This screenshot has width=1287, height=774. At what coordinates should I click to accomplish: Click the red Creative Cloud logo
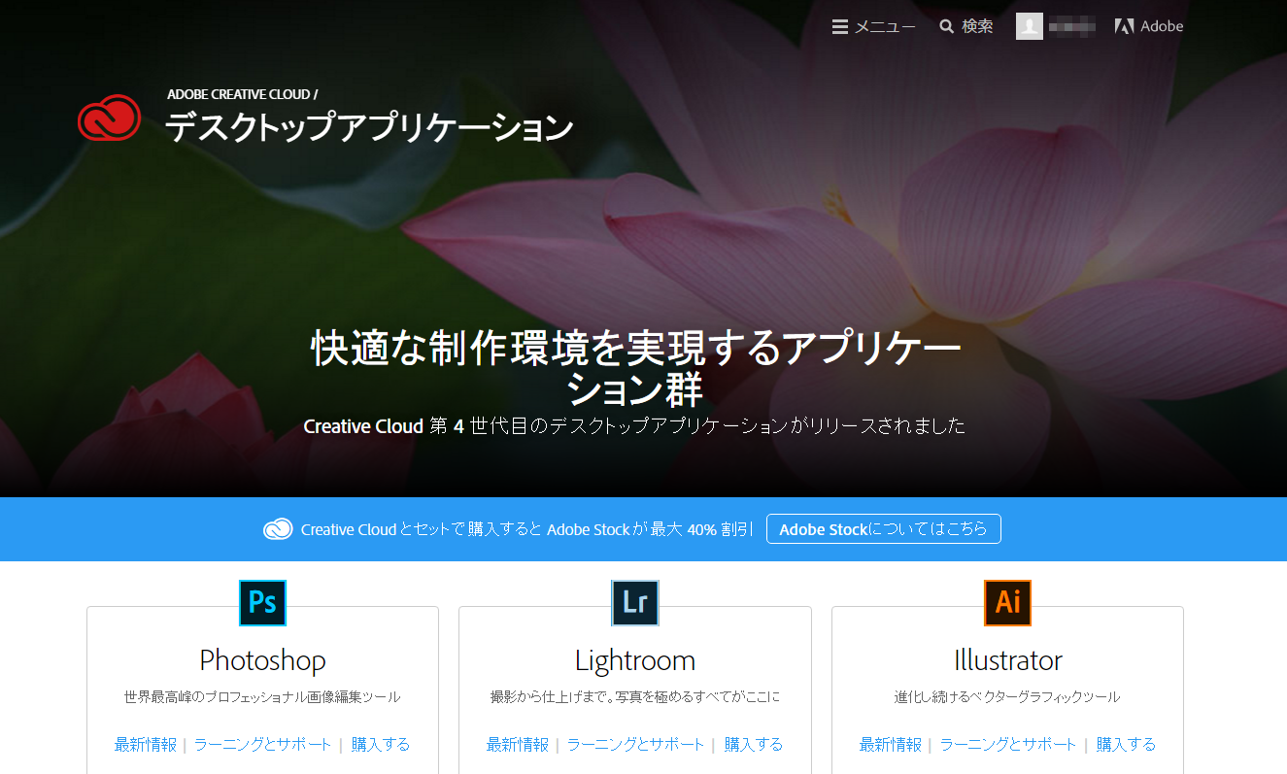[x=110, y=118]
